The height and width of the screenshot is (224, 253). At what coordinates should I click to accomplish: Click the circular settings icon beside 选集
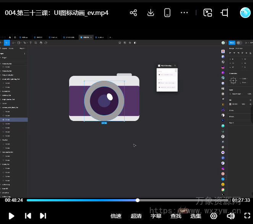point(214,216)
